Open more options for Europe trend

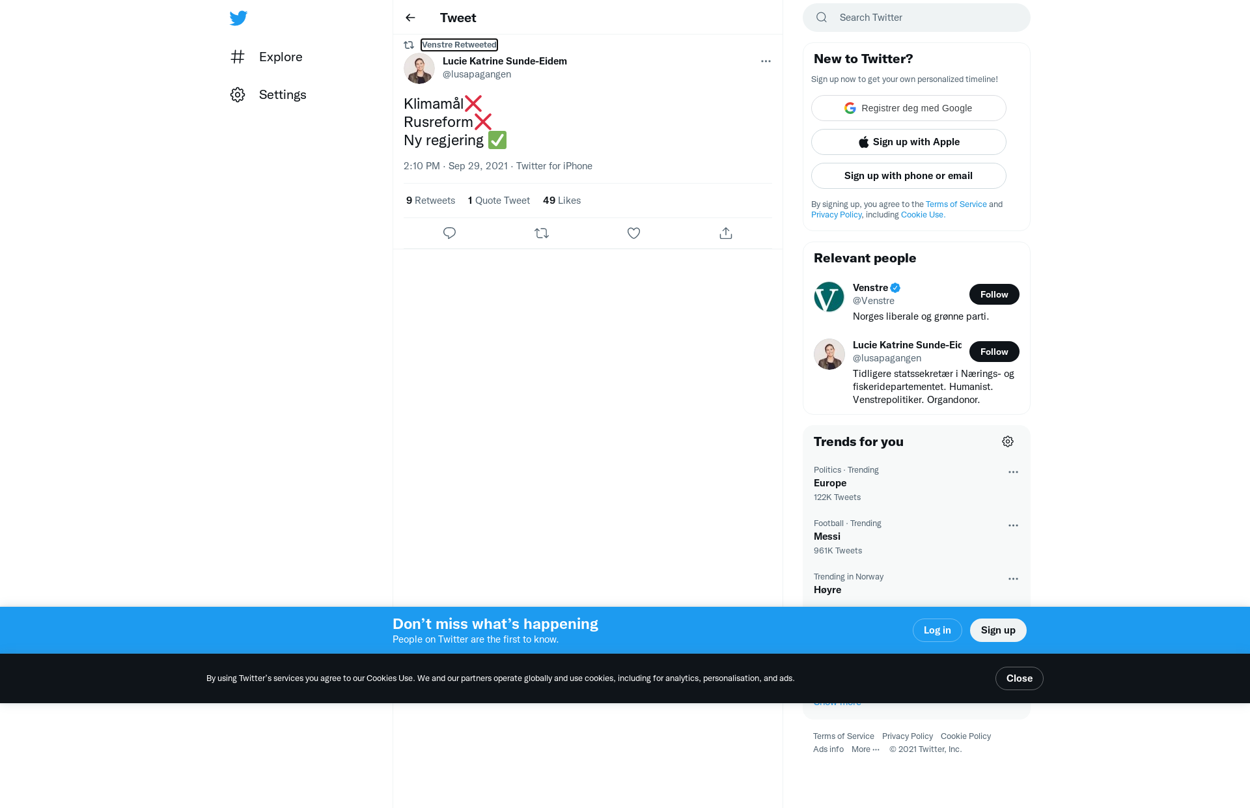point(1013,472)
